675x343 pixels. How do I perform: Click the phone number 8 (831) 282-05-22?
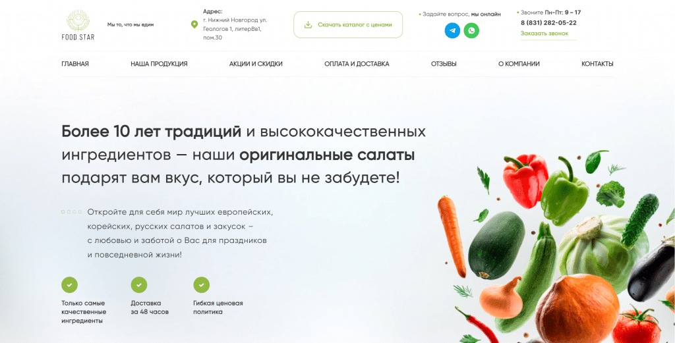pos(548,23)
